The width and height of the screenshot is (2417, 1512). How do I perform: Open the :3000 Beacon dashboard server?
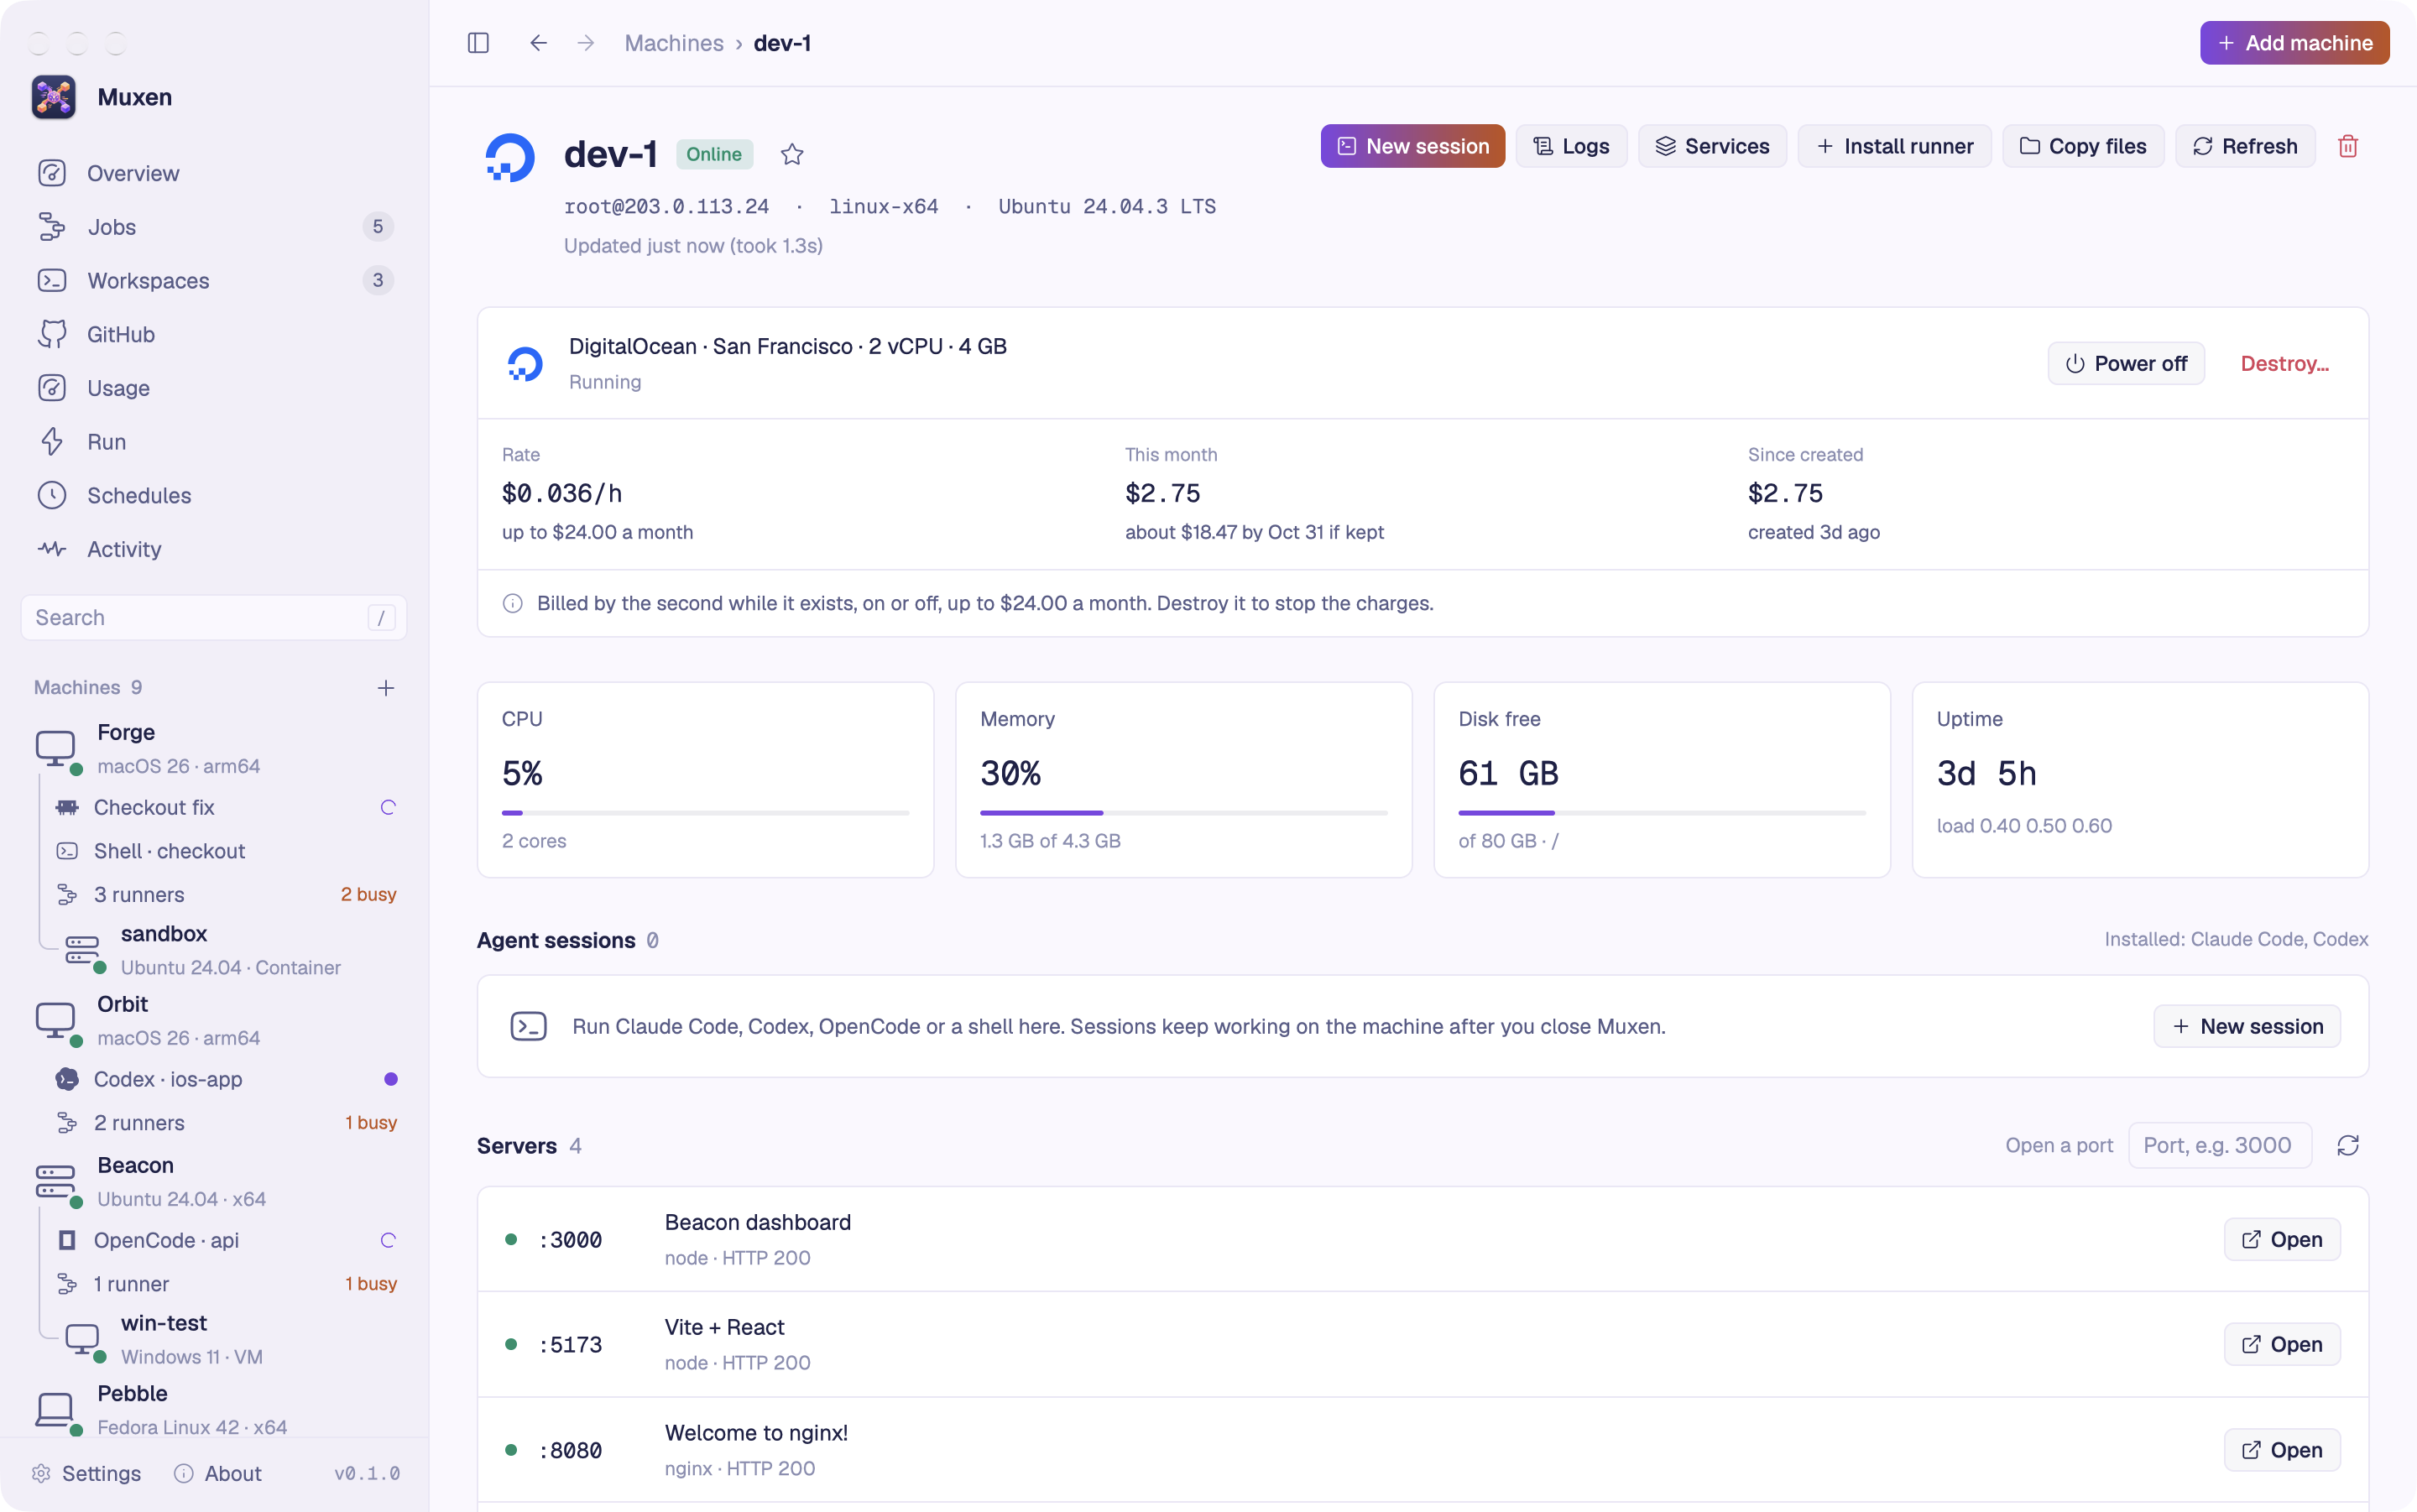2282,1239
